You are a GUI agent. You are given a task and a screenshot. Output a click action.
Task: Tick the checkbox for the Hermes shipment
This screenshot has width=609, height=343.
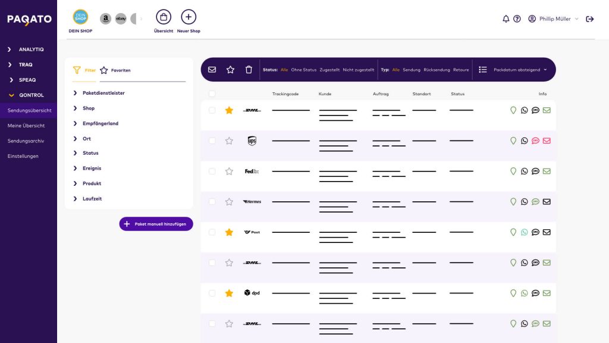click(x=212, y=202)
